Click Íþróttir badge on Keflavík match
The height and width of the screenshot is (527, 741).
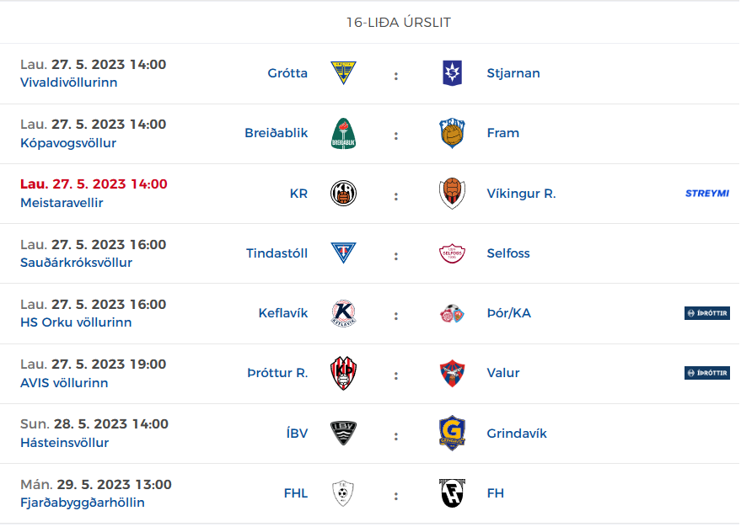707,313
